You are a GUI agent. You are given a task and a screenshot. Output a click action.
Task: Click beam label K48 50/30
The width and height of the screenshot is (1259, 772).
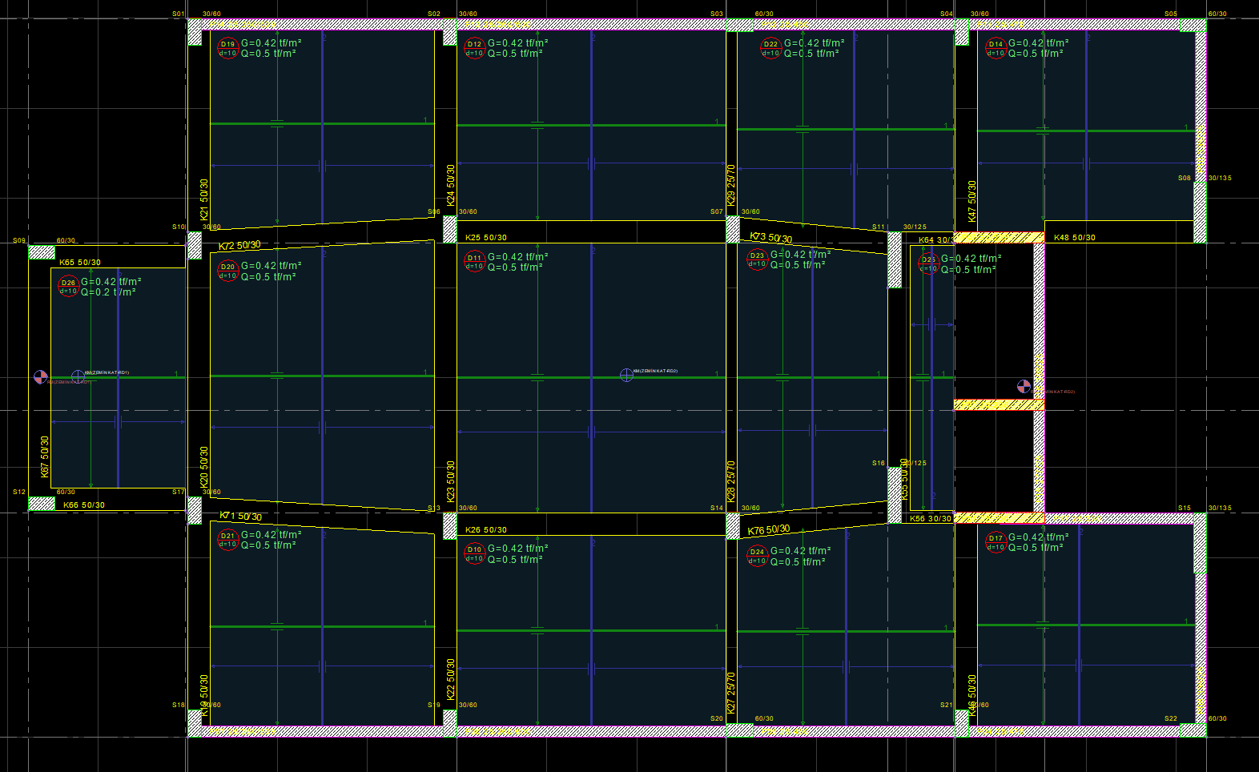[x=1075, y=238]
